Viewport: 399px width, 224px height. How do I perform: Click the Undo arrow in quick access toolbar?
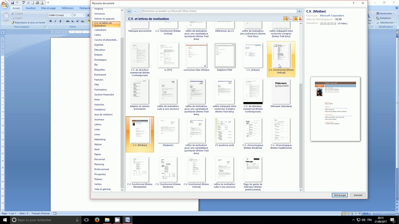17,2
